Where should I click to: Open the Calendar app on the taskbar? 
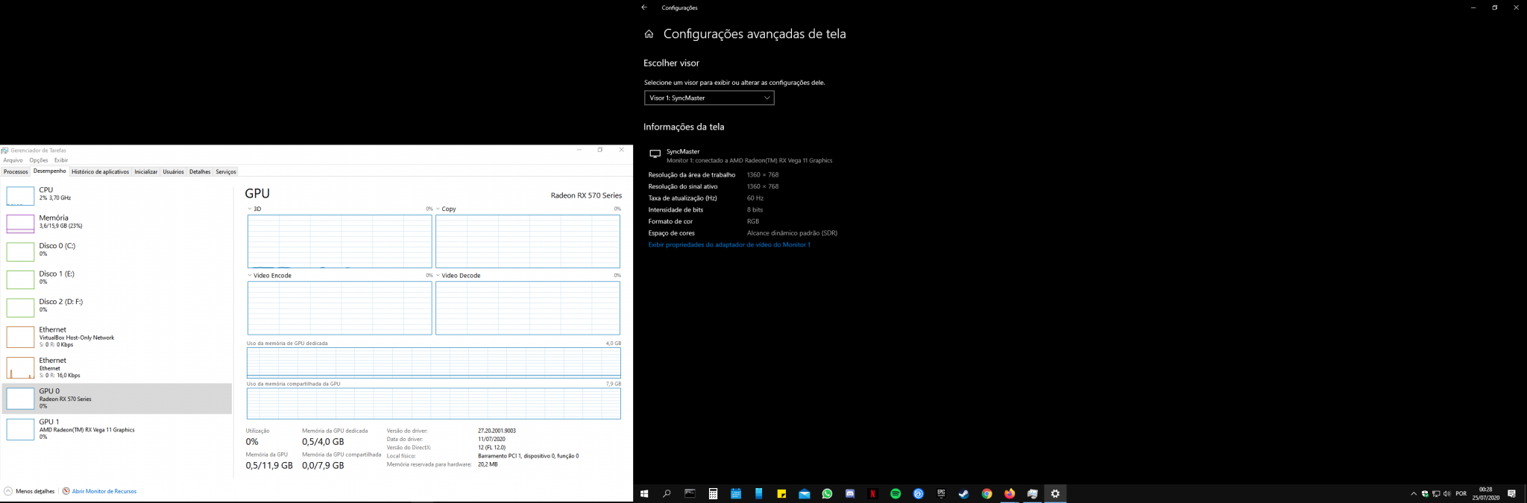point(736,493)
